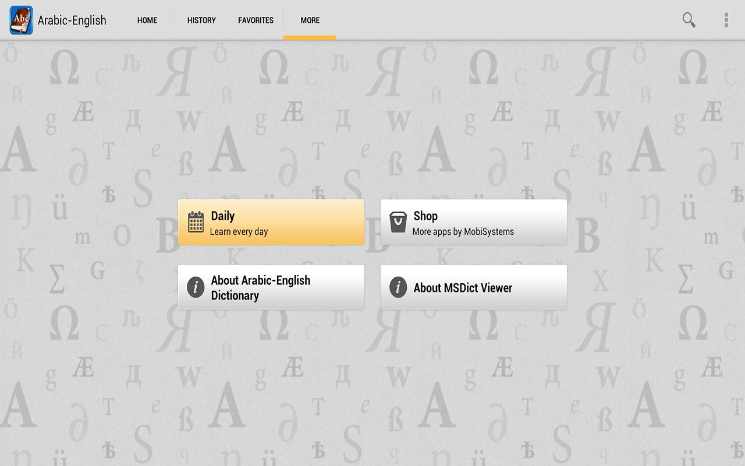
Task: Open About MSDict Viewer
Action: [x=473, y=287]
